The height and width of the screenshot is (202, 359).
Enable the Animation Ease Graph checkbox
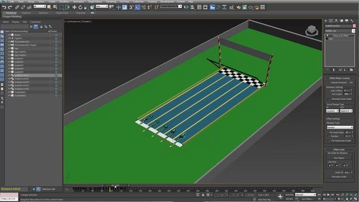pyautogui.click(x=329, y=99)
